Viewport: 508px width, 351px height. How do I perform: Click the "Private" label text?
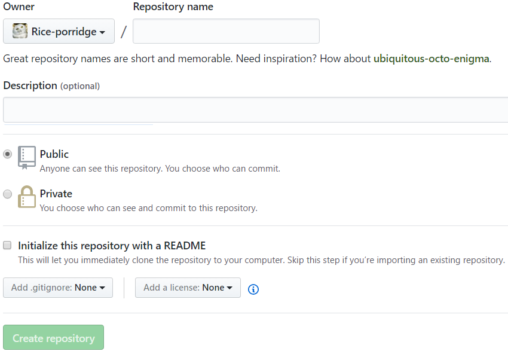point(56,194)
